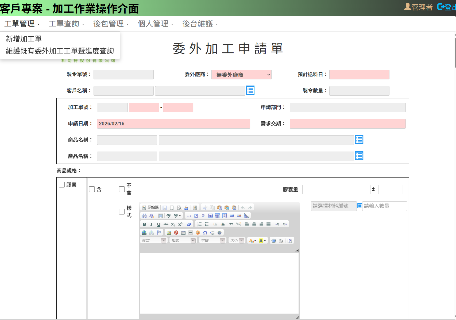Open the 個人管理 menu
This screenshot has height=320, width=456.
155,24
